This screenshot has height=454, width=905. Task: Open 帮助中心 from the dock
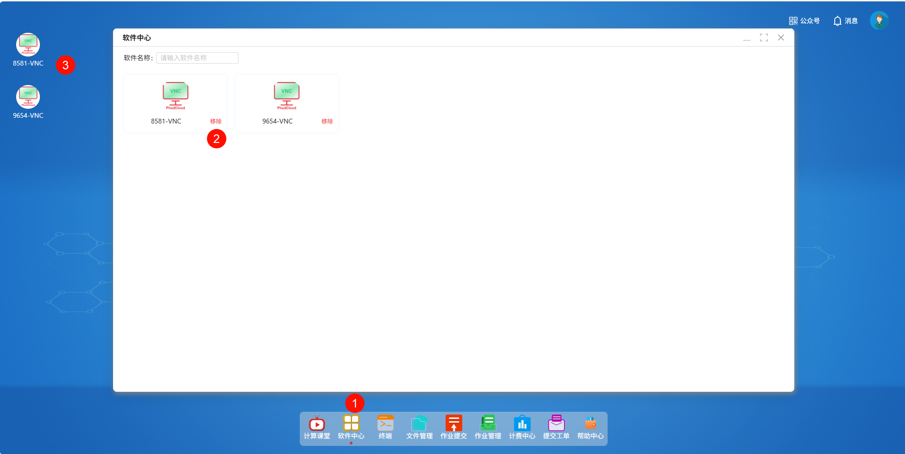click(591, 427)
